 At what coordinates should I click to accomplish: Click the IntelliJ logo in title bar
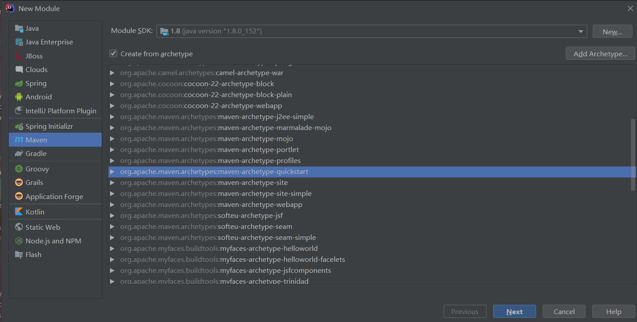(x=10, y=8)
